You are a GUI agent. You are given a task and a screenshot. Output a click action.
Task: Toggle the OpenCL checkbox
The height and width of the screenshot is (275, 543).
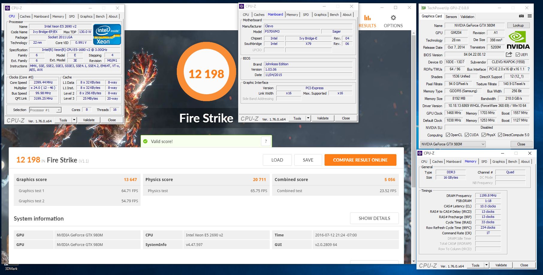click(448, 135)
